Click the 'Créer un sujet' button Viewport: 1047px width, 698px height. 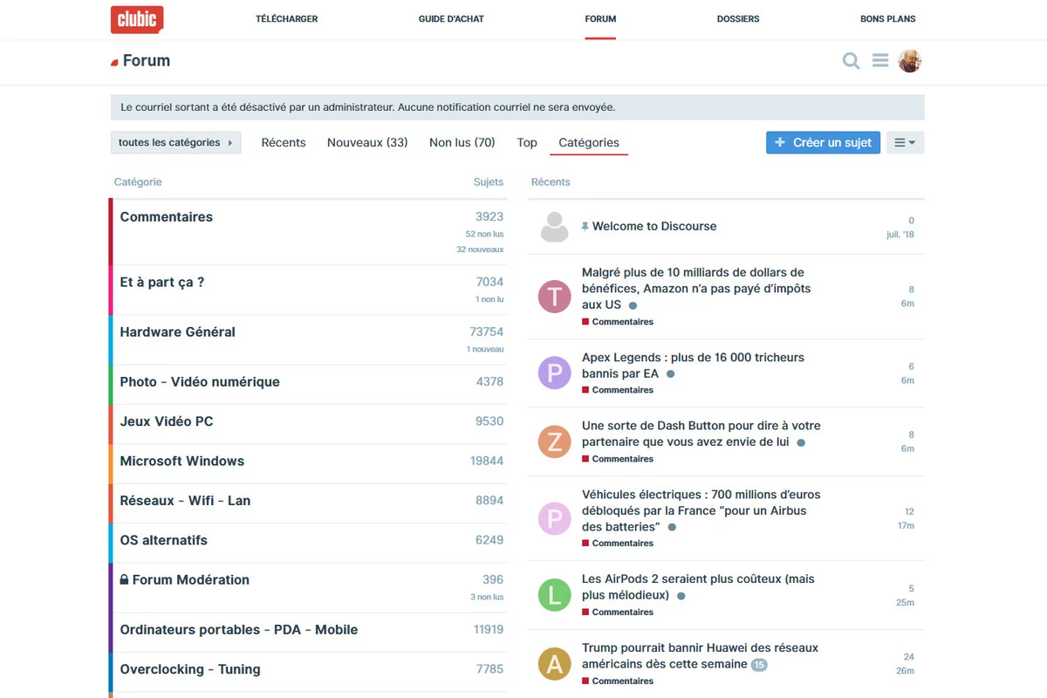pos(823,142)
